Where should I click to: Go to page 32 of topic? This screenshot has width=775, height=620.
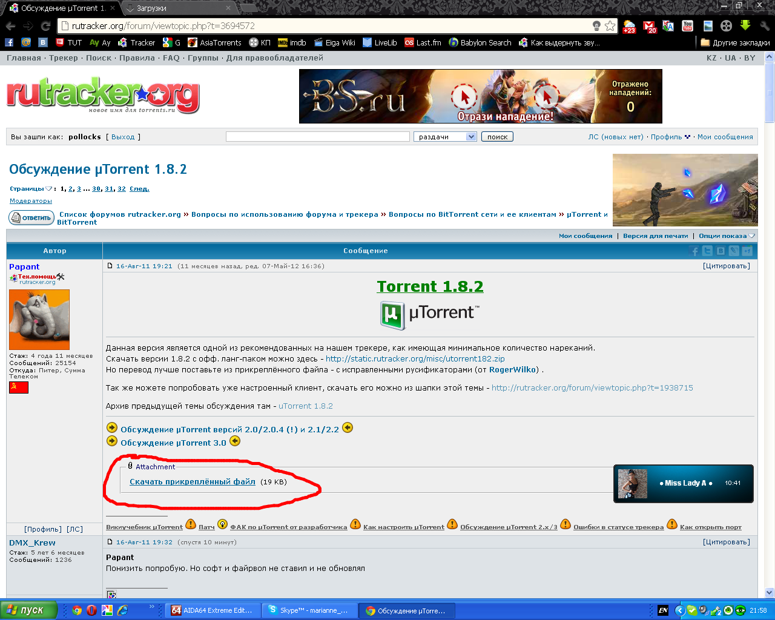coord(122,189)
